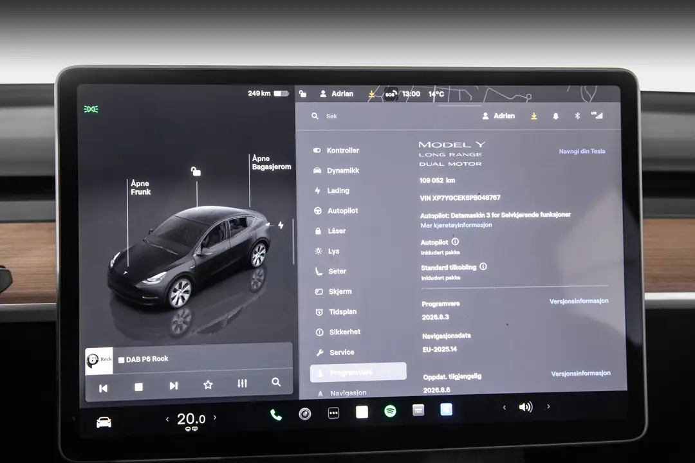Open Autopilot settings in the sidebar
The image size is (695, 463).
pyautogui.click(x=336, y=210)
